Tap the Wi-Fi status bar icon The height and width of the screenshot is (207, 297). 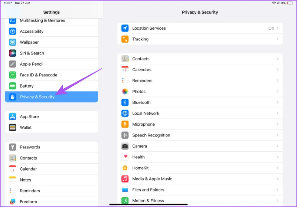coord(274,3)
